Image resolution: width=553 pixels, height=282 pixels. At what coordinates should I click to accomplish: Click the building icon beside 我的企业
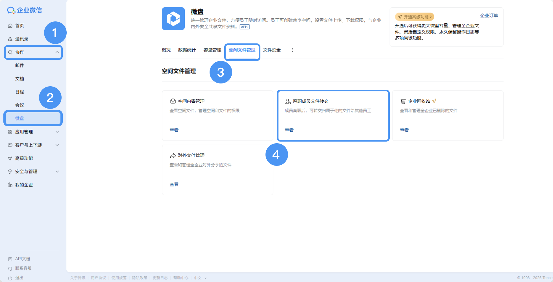coord(10,185)
